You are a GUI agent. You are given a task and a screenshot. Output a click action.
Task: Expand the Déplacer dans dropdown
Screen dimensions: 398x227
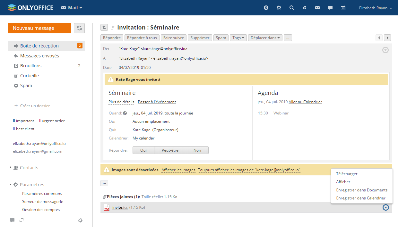[265, 38]
